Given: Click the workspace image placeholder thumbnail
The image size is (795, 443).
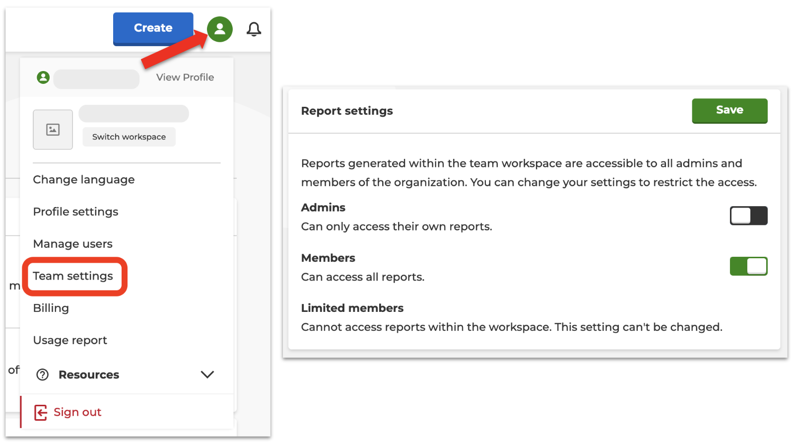Looking at the screenshot, I should (x=53, y=130).
